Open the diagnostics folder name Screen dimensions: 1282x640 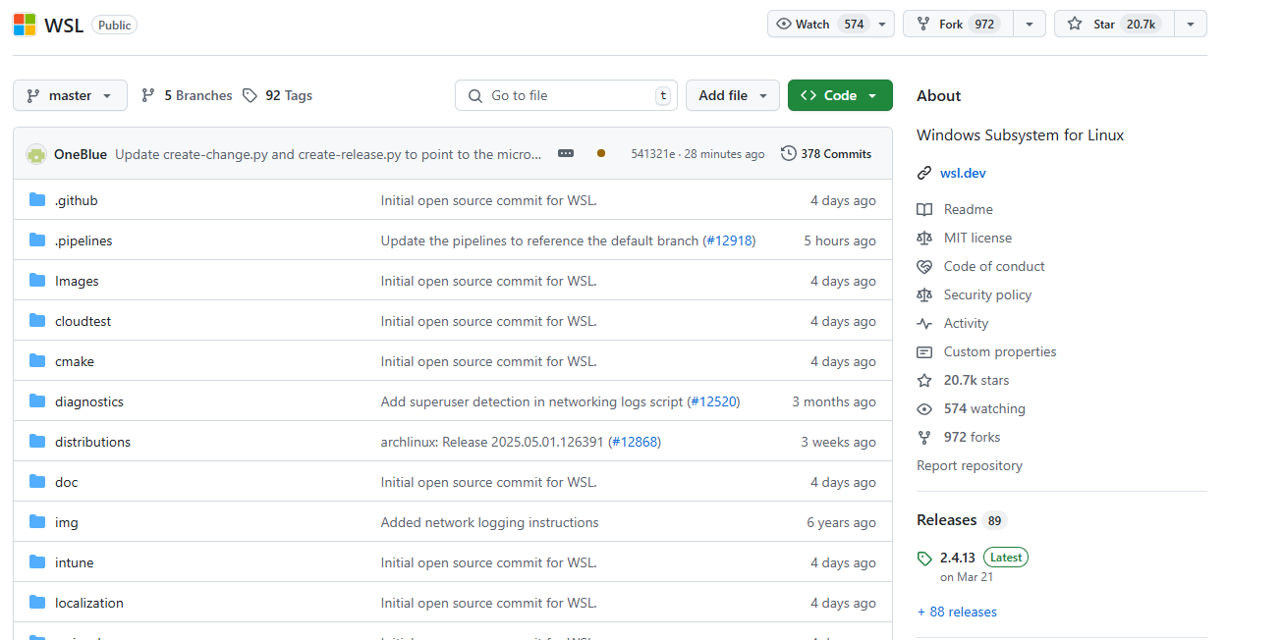tap(89, 401)
